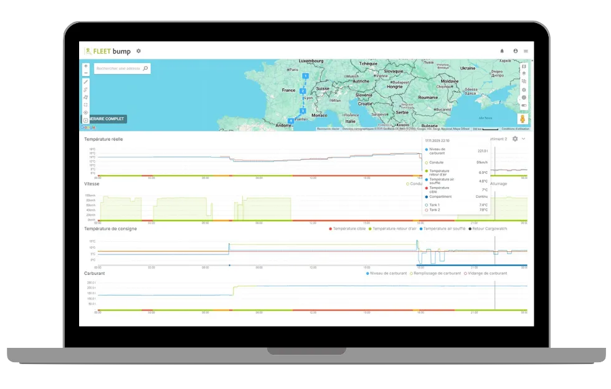Toggle Température retour d'air legend series
The width and height of the screenshot is (611, 389).
tap(392, 229)
